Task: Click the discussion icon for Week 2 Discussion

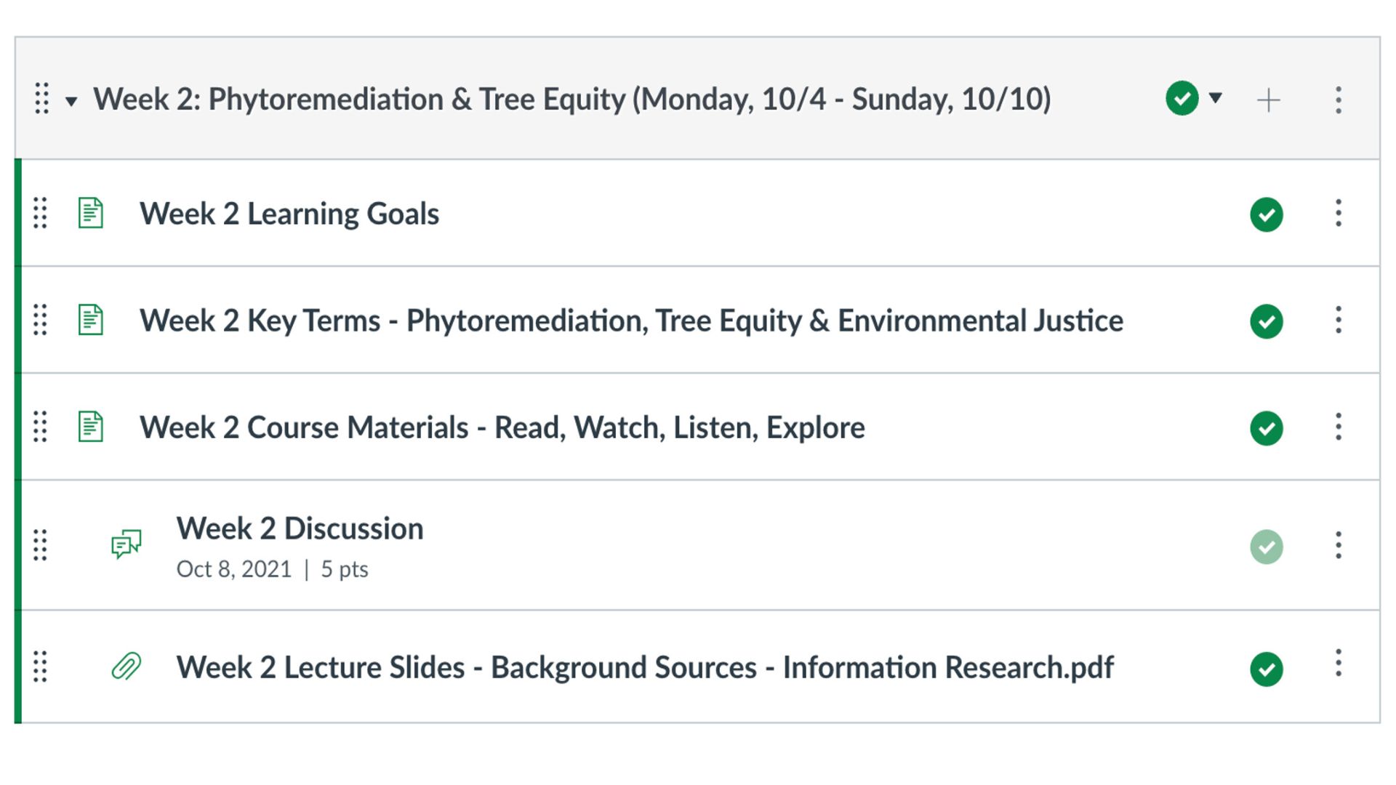Action: click(126, 544)
